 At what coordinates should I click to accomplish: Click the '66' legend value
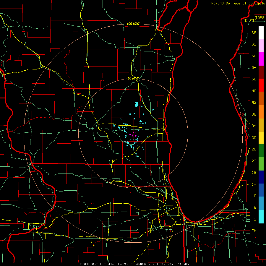tap(254, 33)
